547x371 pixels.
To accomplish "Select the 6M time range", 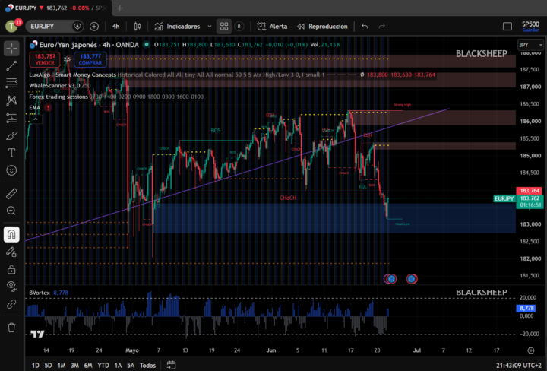I will (x=88, y=366).
